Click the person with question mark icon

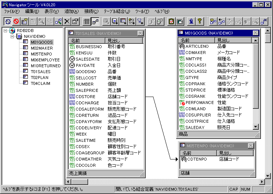point(191,21)
